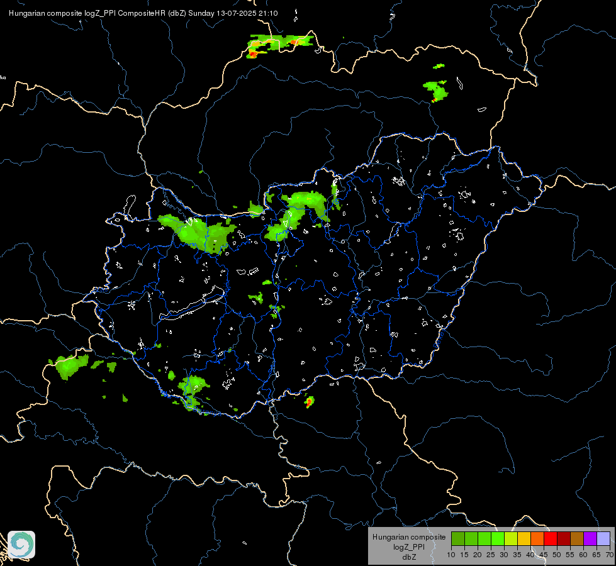Image resolution: width=616 pixels, height=566 pixels.
Task: Select the 50-55 dBZ dark red swatch
Action: coord(564,539)
